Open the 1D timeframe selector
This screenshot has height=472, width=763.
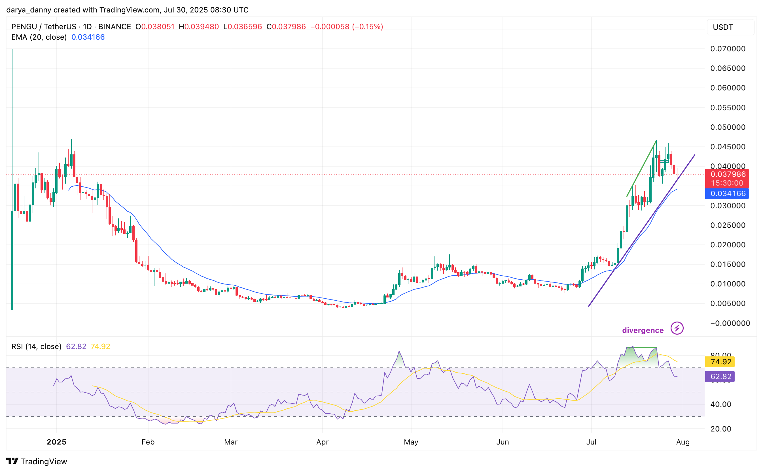point(87,27)
